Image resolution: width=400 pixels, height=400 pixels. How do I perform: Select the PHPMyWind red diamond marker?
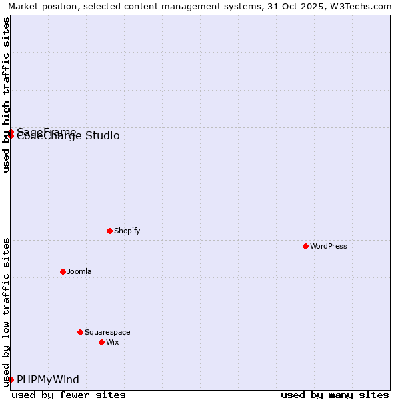pyautogui.click(x=11, y=379)
